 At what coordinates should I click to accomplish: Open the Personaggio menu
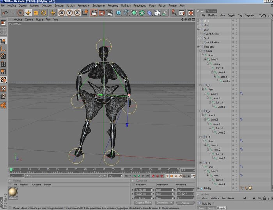coord(140,5)
